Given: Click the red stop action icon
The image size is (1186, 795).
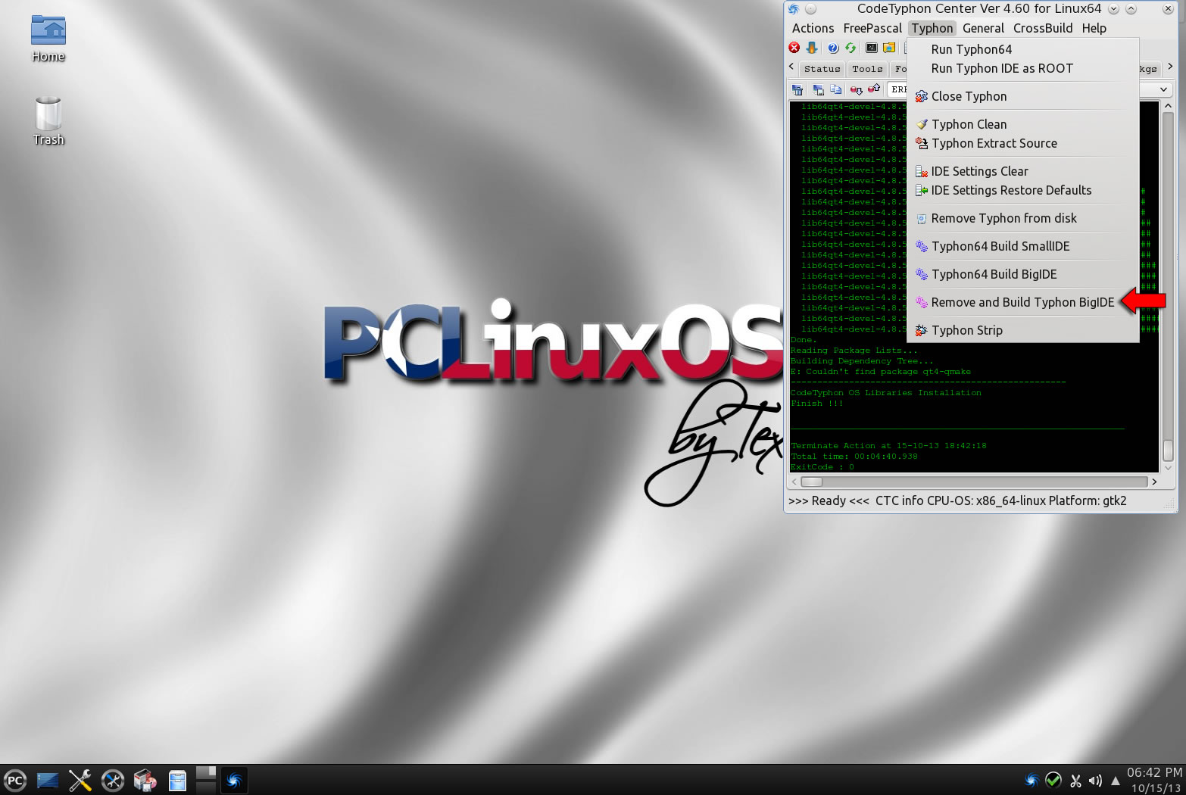Looking at the screenshot, I should click(794, 48).
